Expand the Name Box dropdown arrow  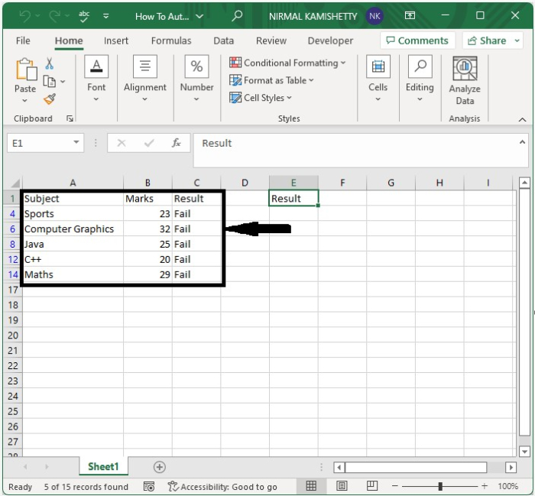pyautogui.click(x=76, y=142)
